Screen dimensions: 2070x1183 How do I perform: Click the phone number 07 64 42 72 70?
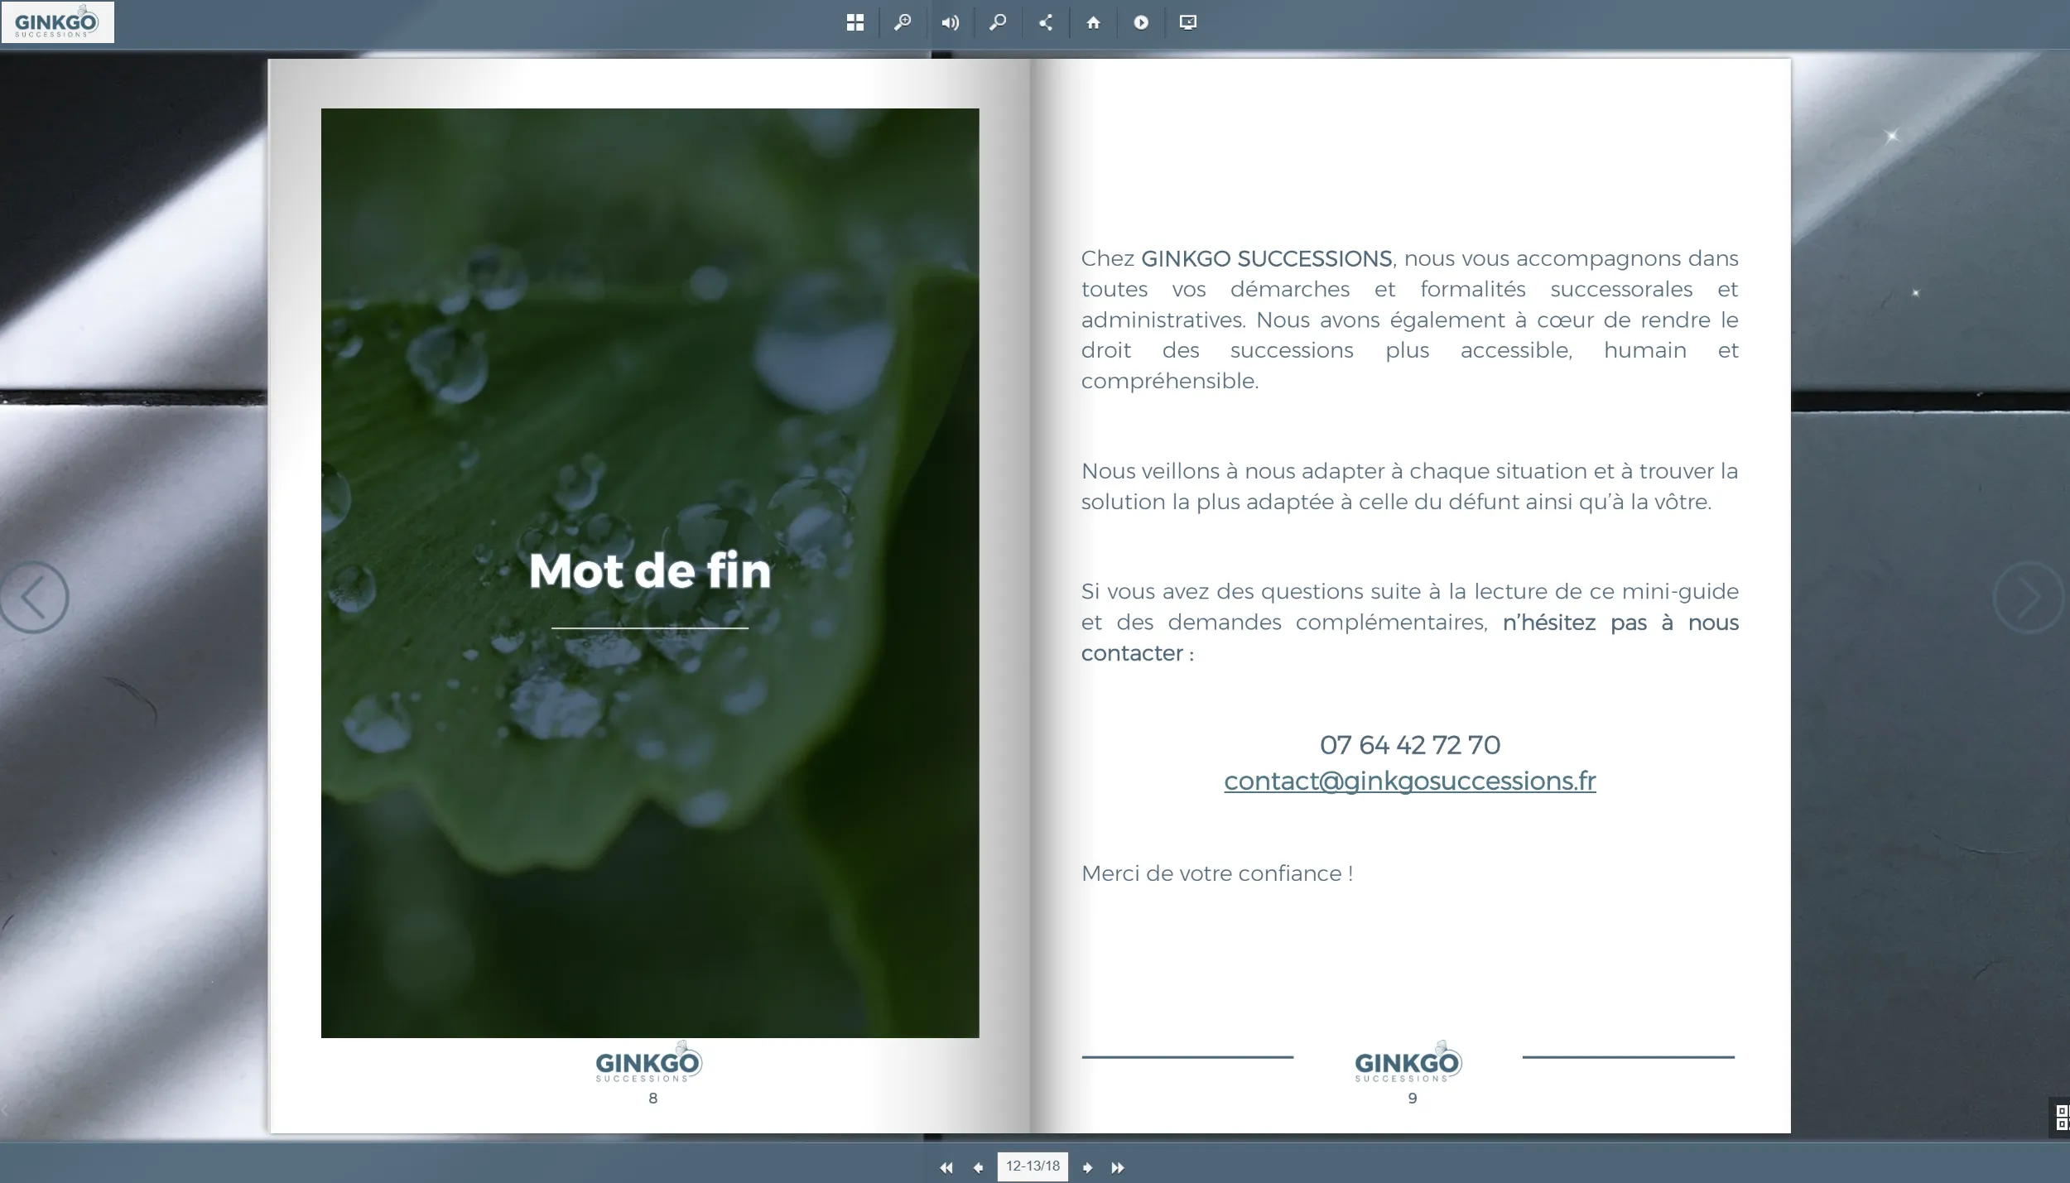tap(1409, 744)
